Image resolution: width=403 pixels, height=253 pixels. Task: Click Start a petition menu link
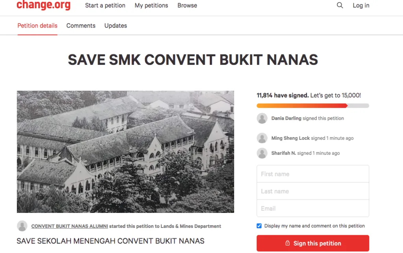[x=105, y=5]
